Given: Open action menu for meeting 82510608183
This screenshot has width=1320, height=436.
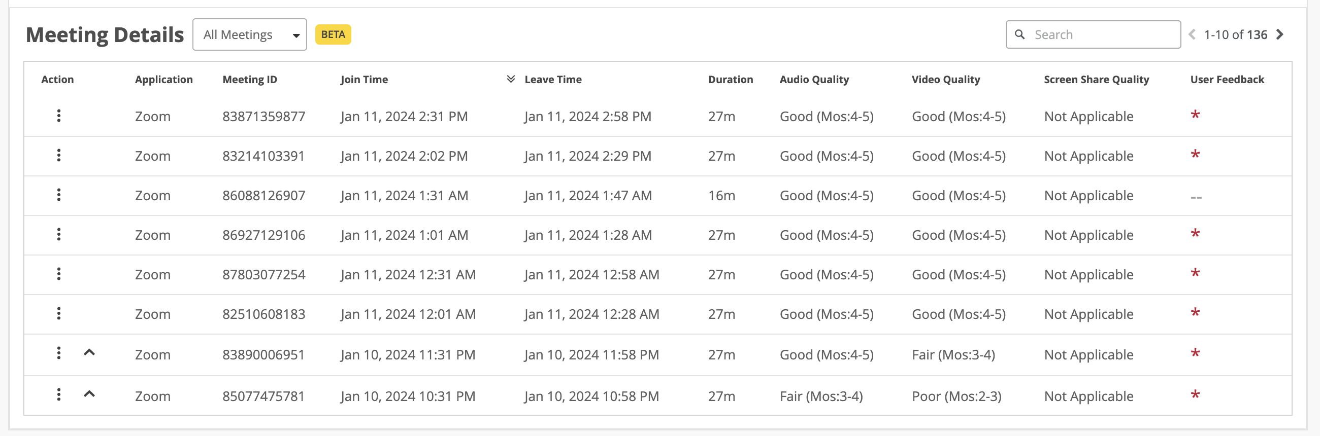Looking at the screenshot, I should tap(59, 314).
